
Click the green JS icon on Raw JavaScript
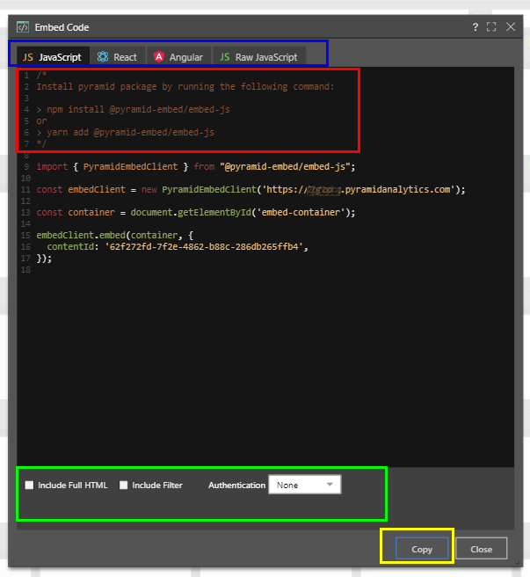point(224,57)
